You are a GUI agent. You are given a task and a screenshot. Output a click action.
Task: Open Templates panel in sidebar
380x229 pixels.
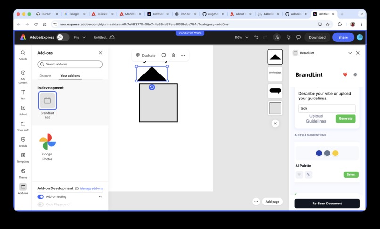[x=23, y=157]
